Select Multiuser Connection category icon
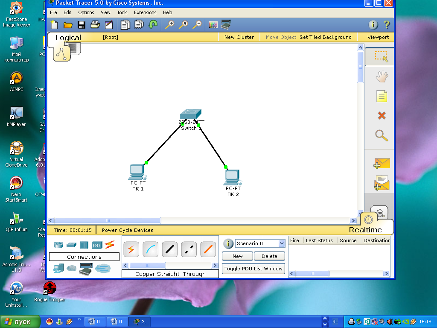This screenshot has width=437, height=328. tap(103, 269)
